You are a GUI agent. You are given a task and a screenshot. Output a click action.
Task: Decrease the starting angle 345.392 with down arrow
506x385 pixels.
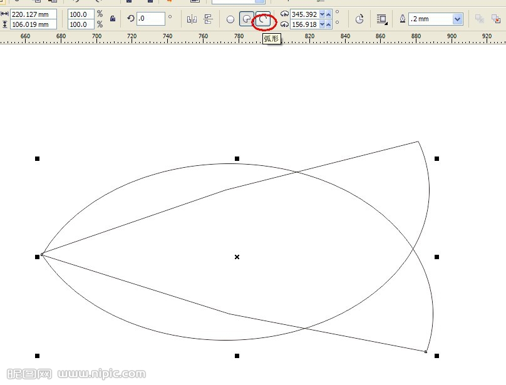322,14
